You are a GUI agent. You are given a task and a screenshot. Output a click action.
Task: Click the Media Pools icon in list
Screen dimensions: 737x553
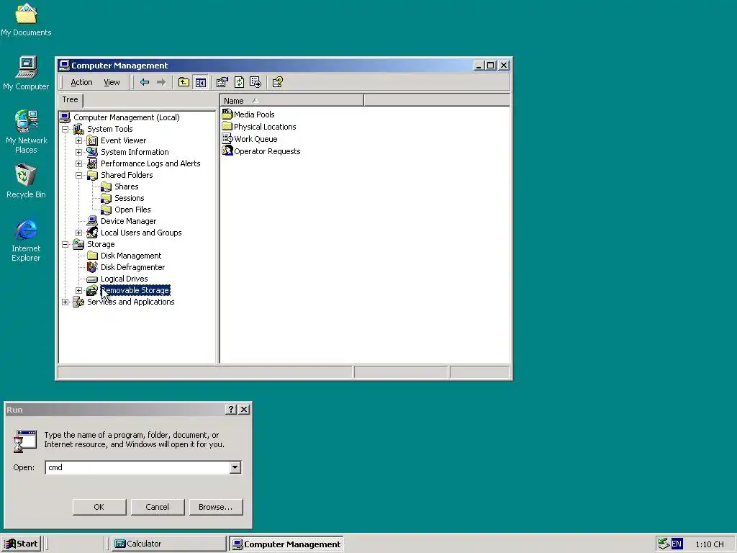227,114
